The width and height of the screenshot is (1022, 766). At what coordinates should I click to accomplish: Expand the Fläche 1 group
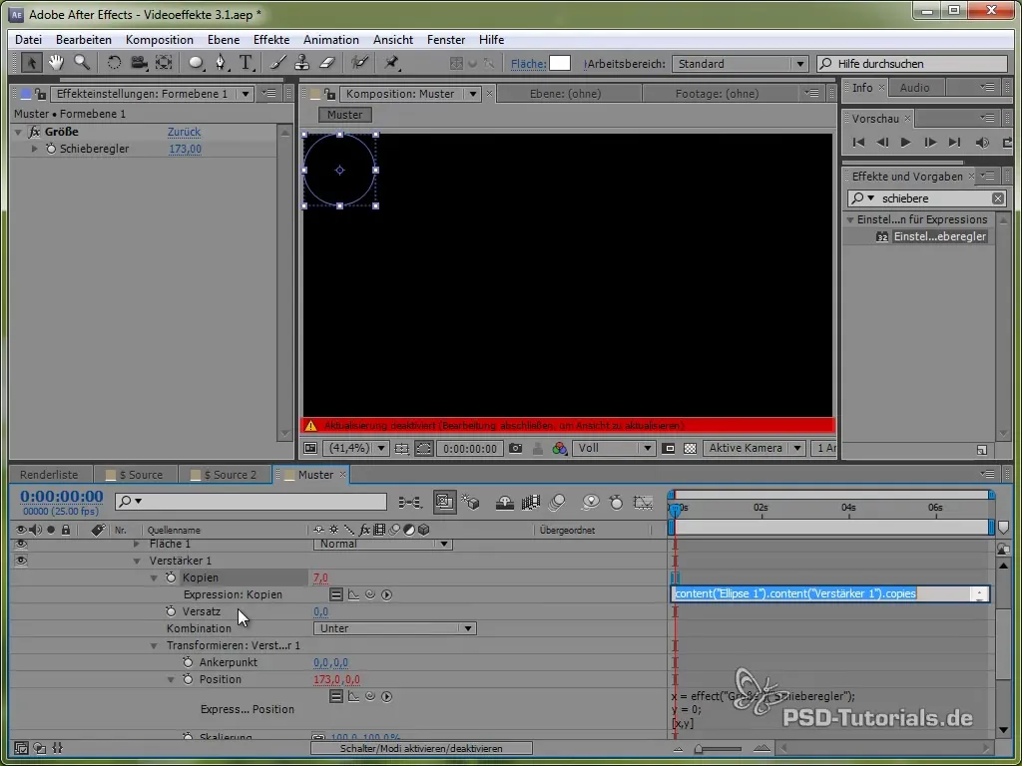(137, 544)
